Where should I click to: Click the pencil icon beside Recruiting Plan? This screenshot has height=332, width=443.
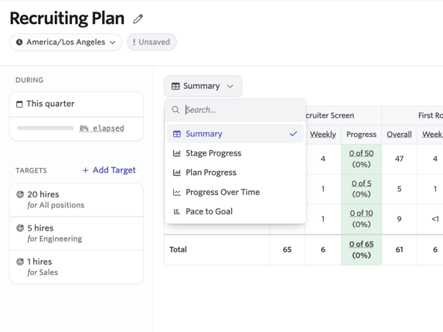click(x=138, y=19)
